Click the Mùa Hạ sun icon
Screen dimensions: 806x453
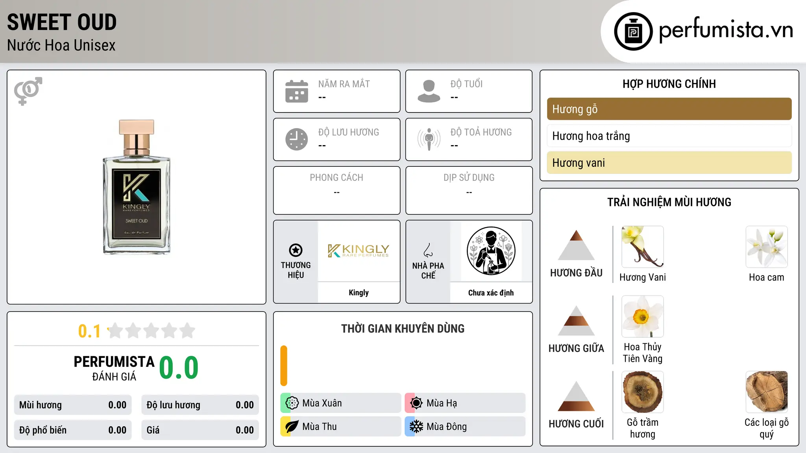click(x=416, y=403)
